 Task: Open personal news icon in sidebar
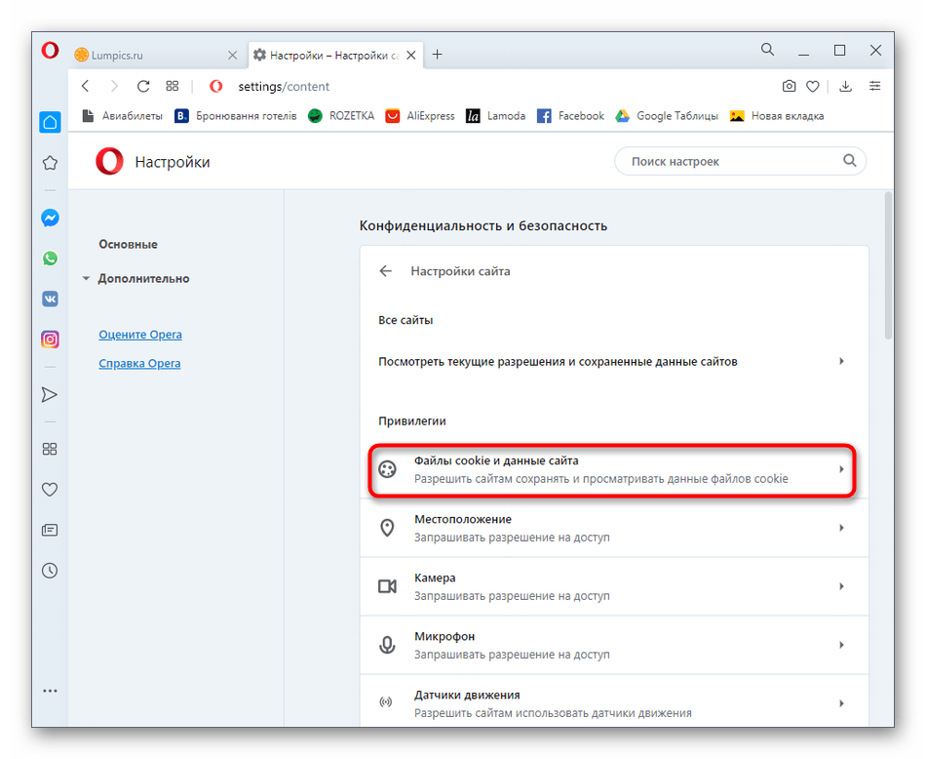50,531
